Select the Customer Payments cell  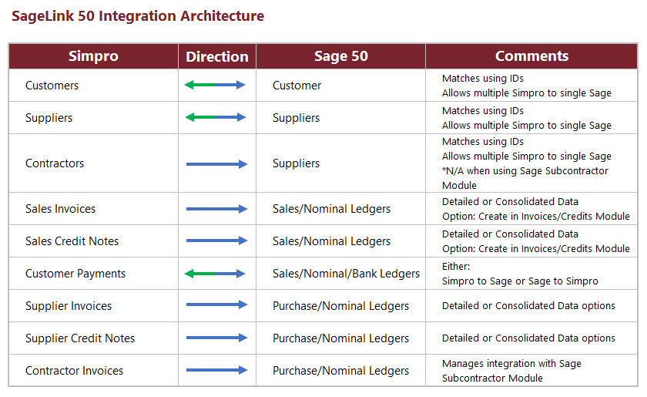click(75, 274)
